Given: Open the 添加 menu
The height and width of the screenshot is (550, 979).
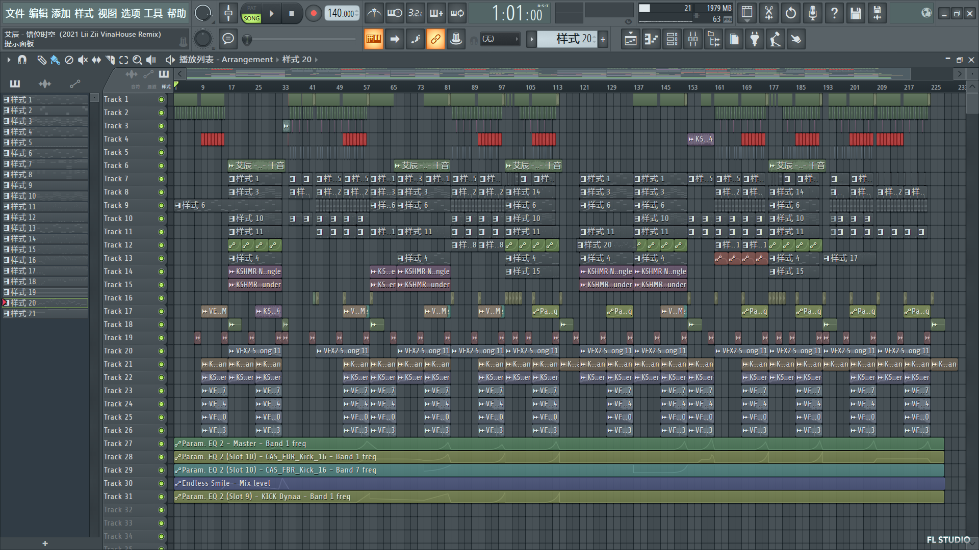Looking at the screenshot, I should point(61,14).
